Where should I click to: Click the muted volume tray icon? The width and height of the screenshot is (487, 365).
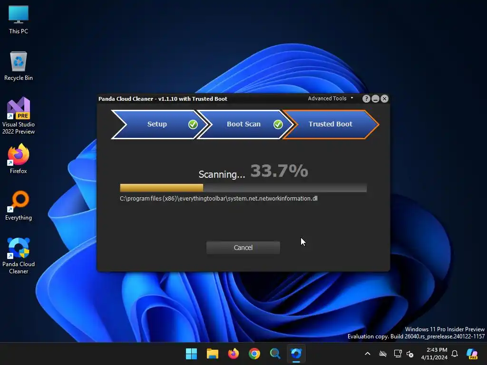click(410, 354)
